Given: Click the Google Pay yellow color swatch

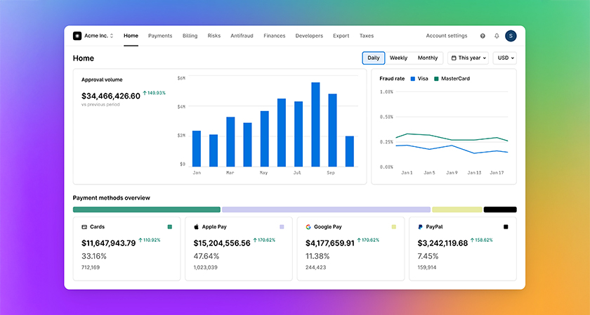Looking at the screenshot, I should (394, 227).
